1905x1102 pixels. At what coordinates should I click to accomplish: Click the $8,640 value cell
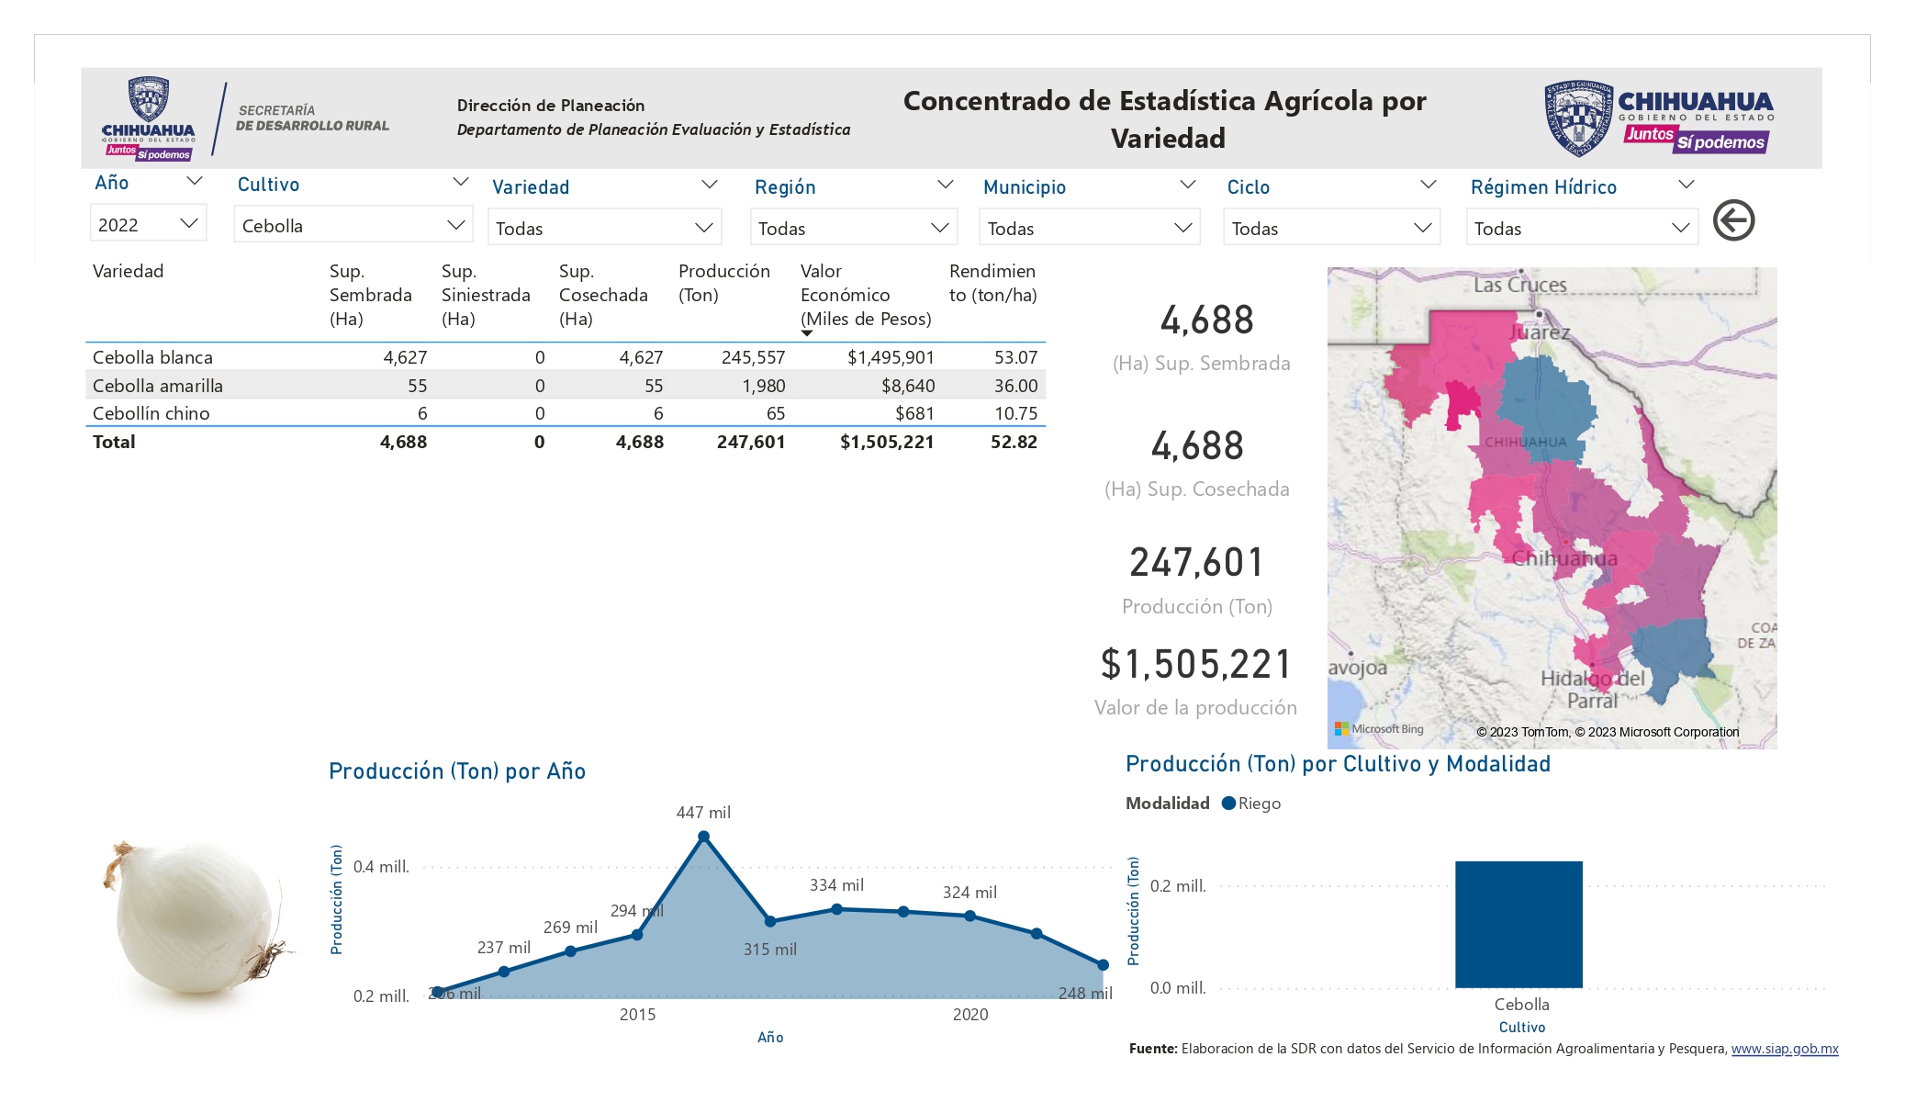pos(908,386)
